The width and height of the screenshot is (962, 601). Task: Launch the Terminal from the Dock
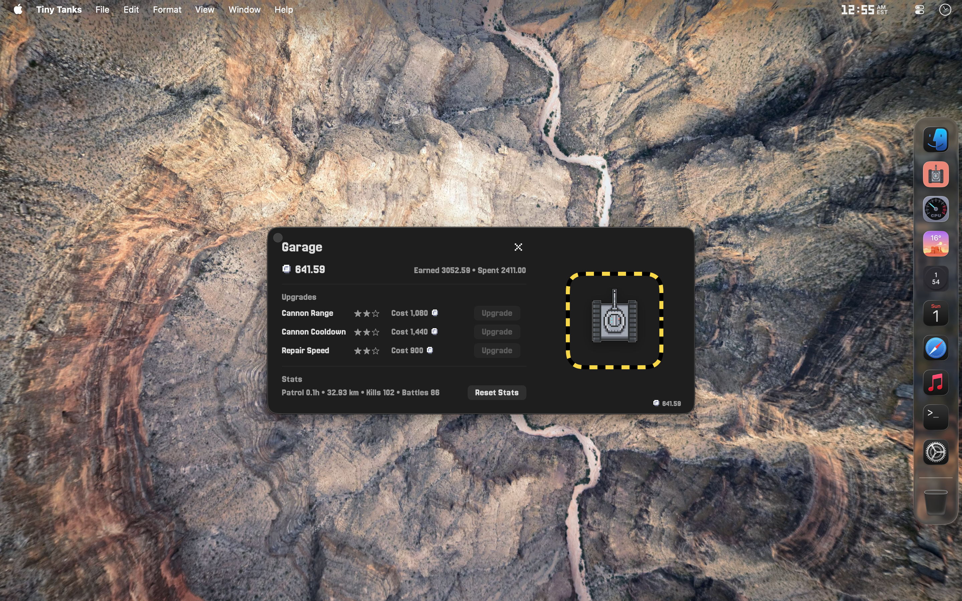[x=935, y=417]
